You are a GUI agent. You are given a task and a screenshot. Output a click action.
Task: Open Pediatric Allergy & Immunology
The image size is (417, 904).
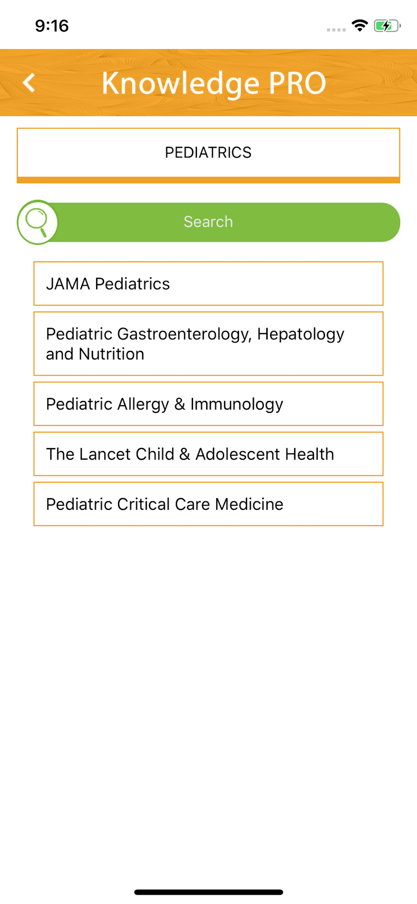click(208, 404)
